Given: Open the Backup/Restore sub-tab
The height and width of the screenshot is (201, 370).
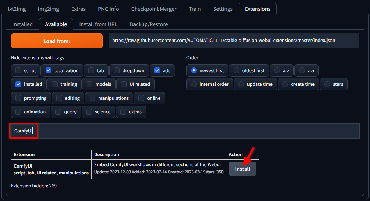Looking at the screenshot, I should (x=149, y=24).
